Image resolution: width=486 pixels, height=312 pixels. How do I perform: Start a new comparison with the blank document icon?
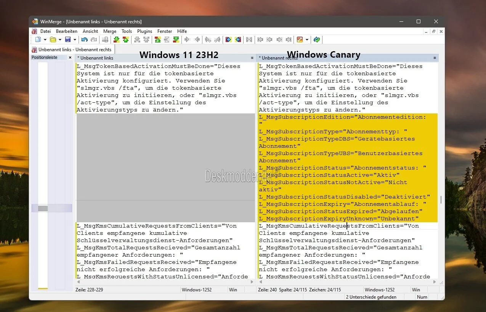click(x=38, y=39)
